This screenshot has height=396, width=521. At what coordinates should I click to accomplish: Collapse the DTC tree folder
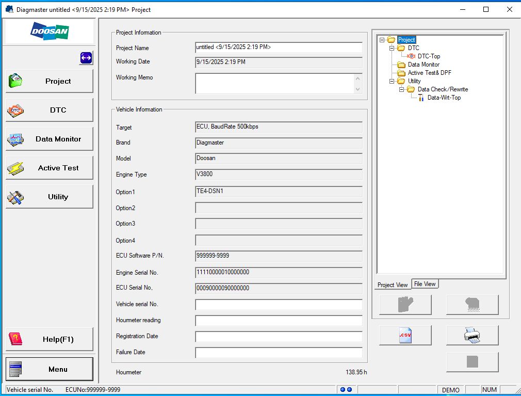(392, 48)
